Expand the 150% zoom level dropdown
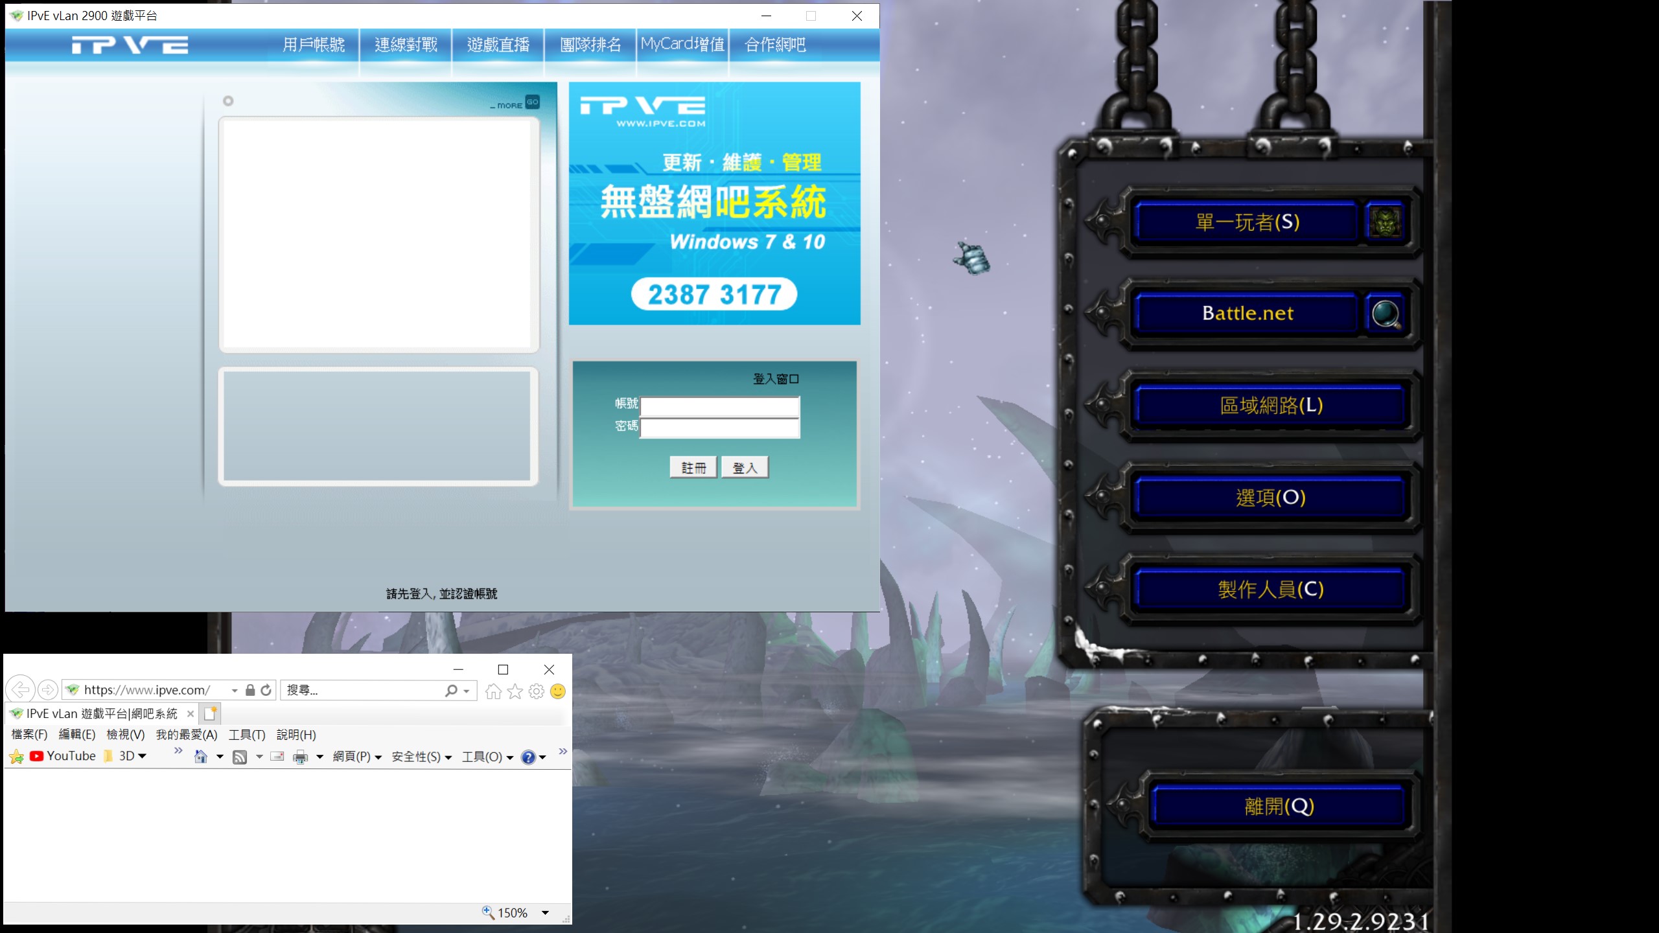This screenshot has height=933, width=1659. 545,913
